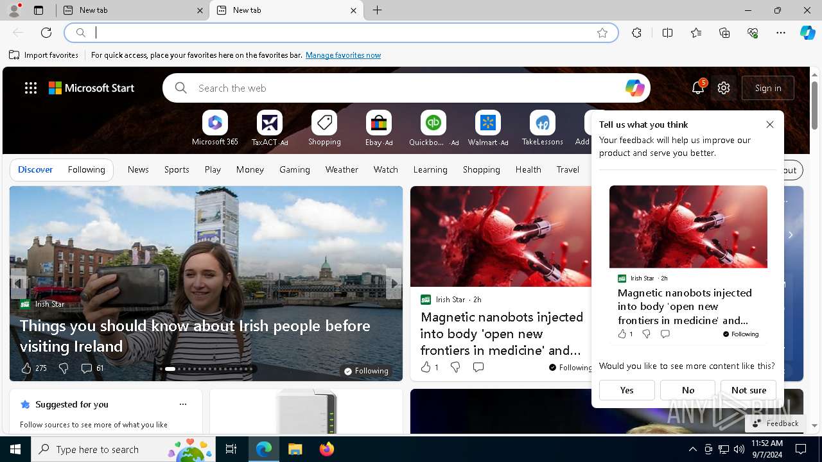
Task: Open Firefox from the taskbar
Action: pyautogui.click(x=327, y=449)
